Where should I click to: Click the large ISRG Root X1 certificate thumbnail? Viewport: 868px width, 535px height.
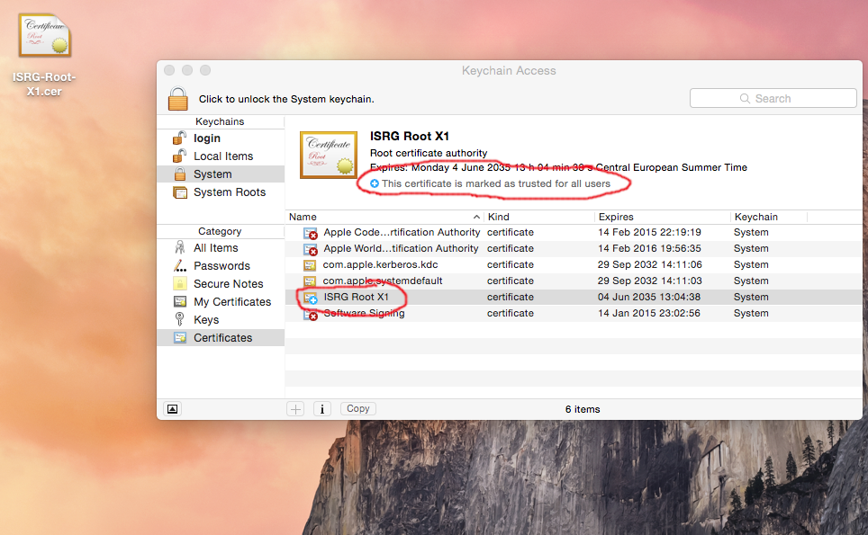[x=329, y=155]
